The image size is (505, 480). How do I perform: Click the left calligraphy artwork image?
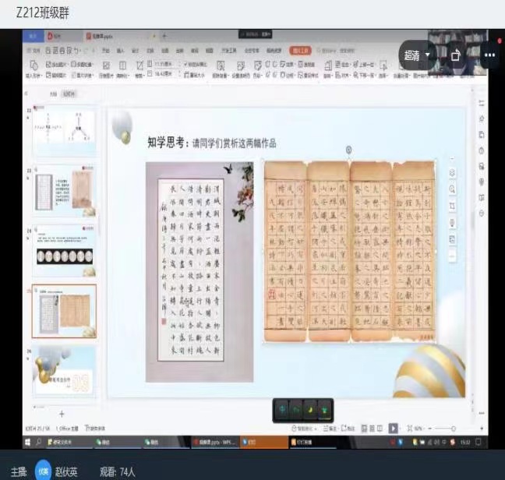pos(200,272)
